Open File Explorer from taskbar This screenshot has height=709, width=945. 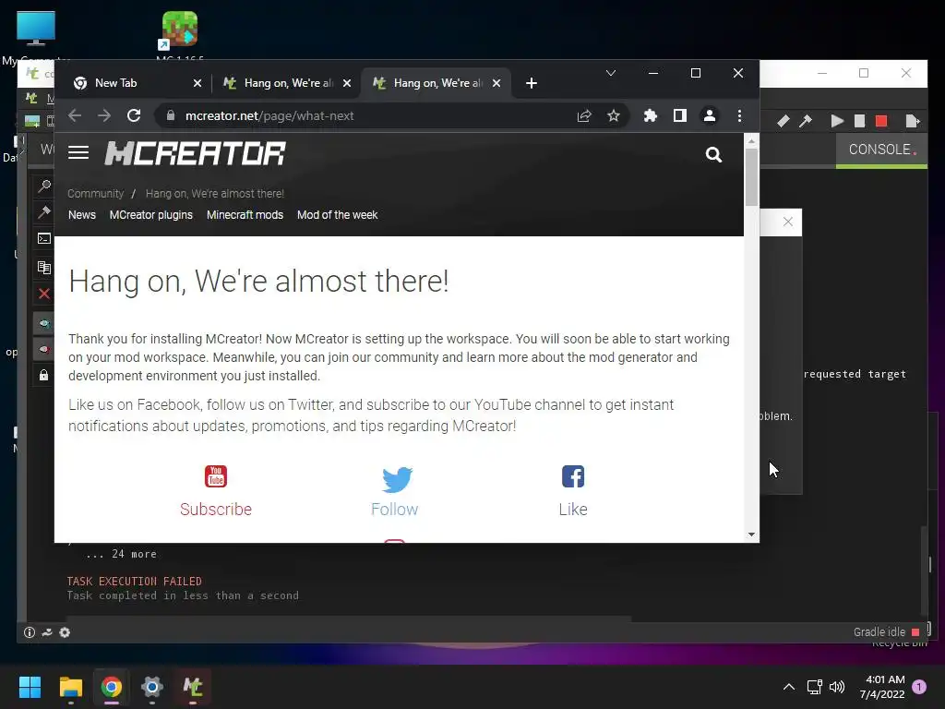coord(70,687)
